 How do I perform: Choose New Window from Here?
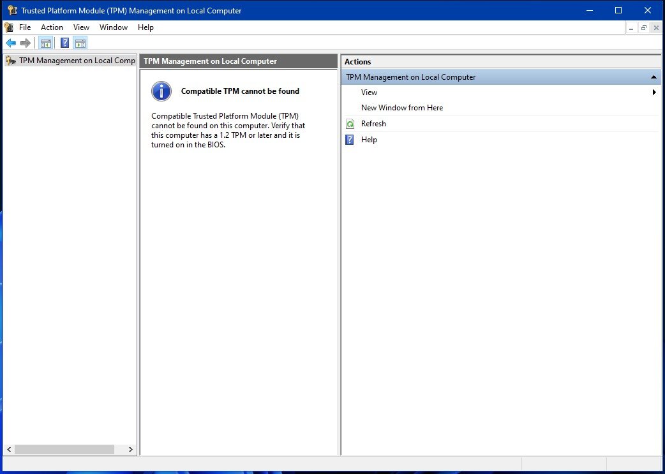point(401,108)
